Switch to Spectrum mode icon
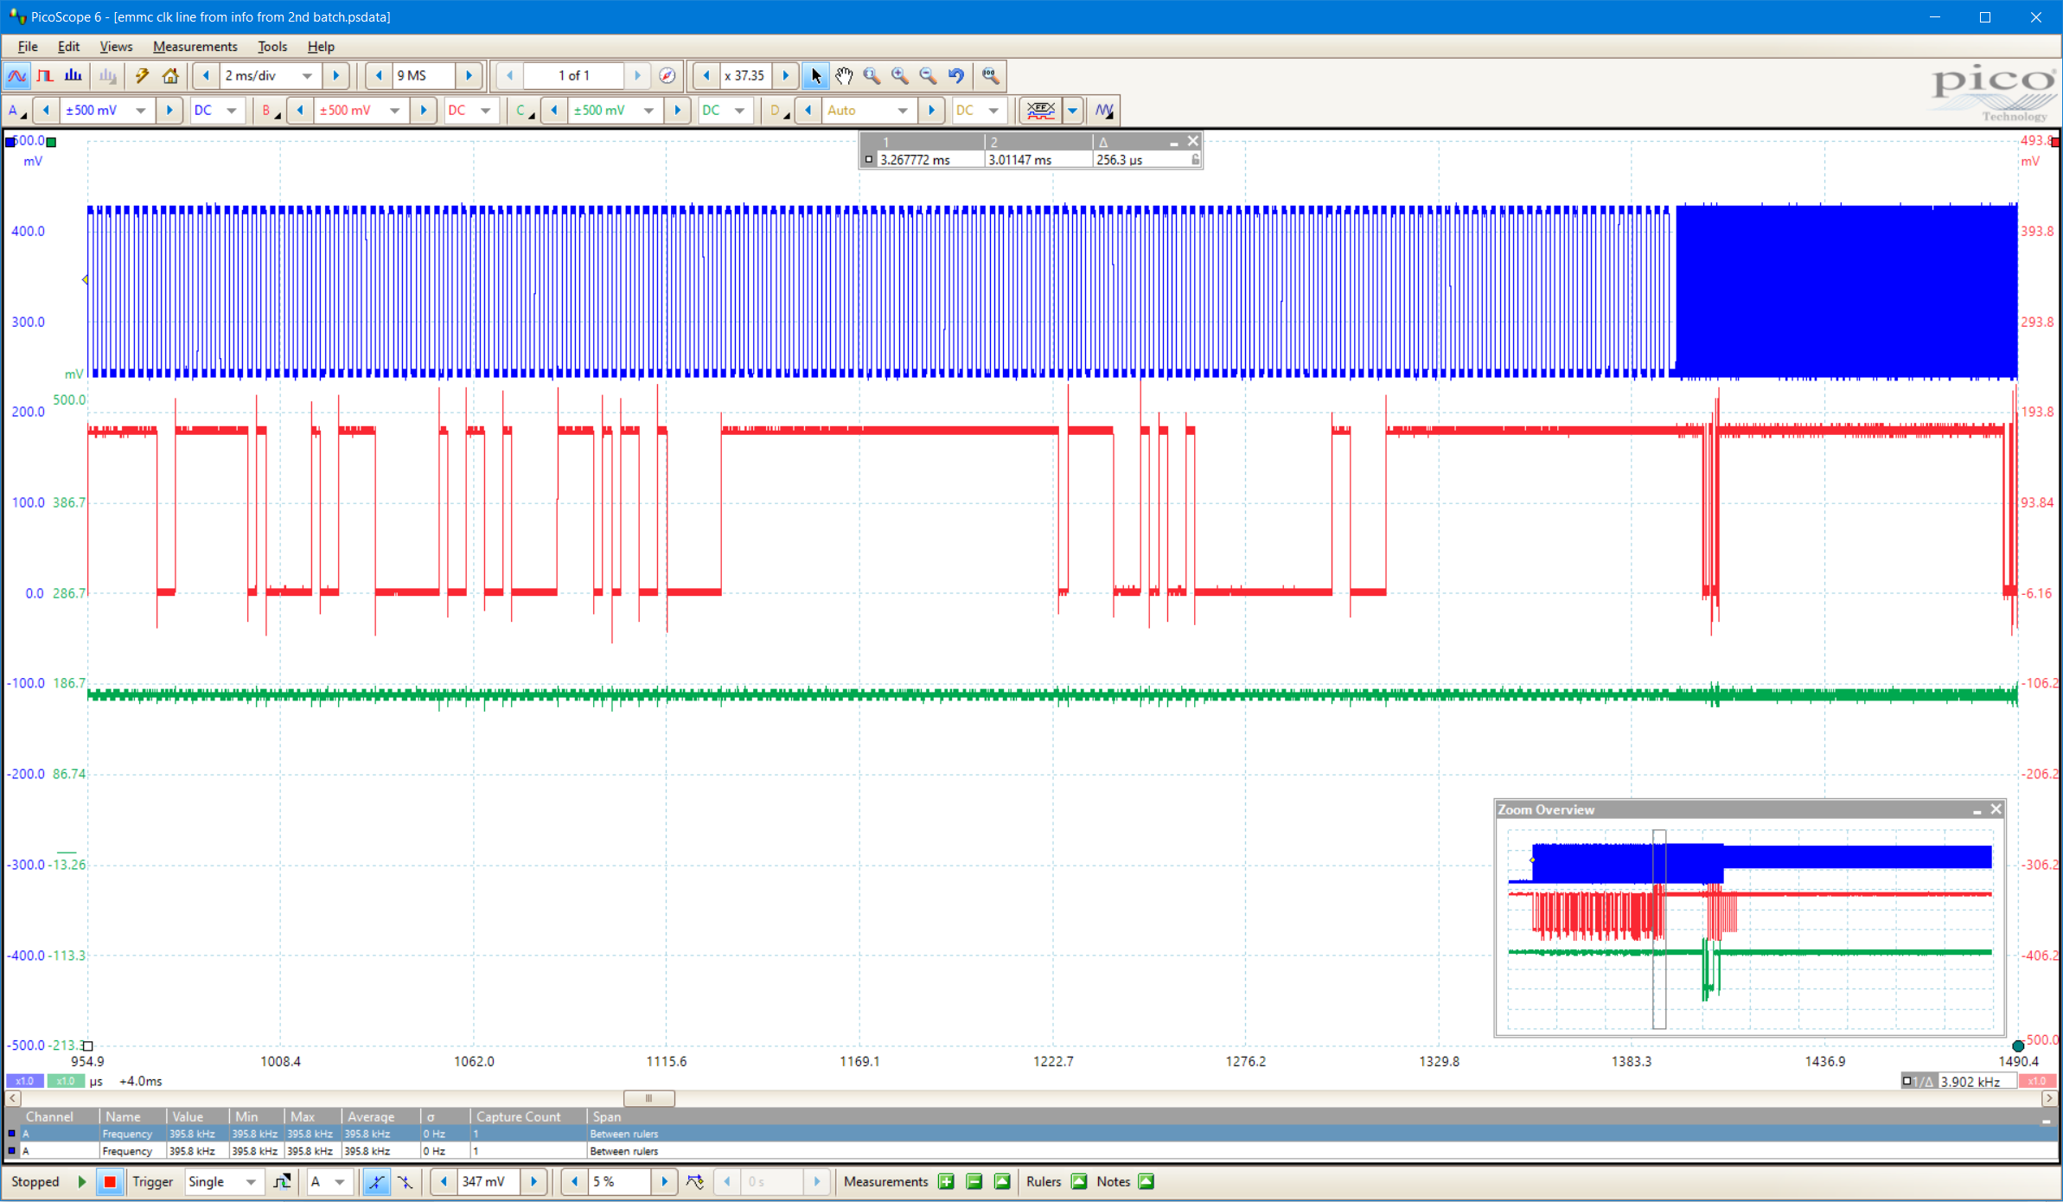Image resolution: width=2063 pixels, height=1202 pixels. tap(73, 76)
